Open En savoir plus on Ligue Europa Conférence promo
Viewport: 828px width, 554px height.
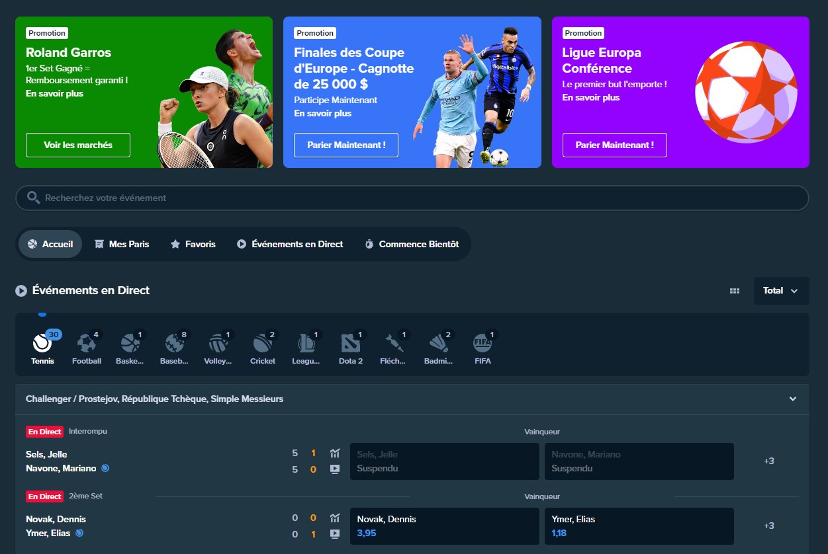[591, 97]
